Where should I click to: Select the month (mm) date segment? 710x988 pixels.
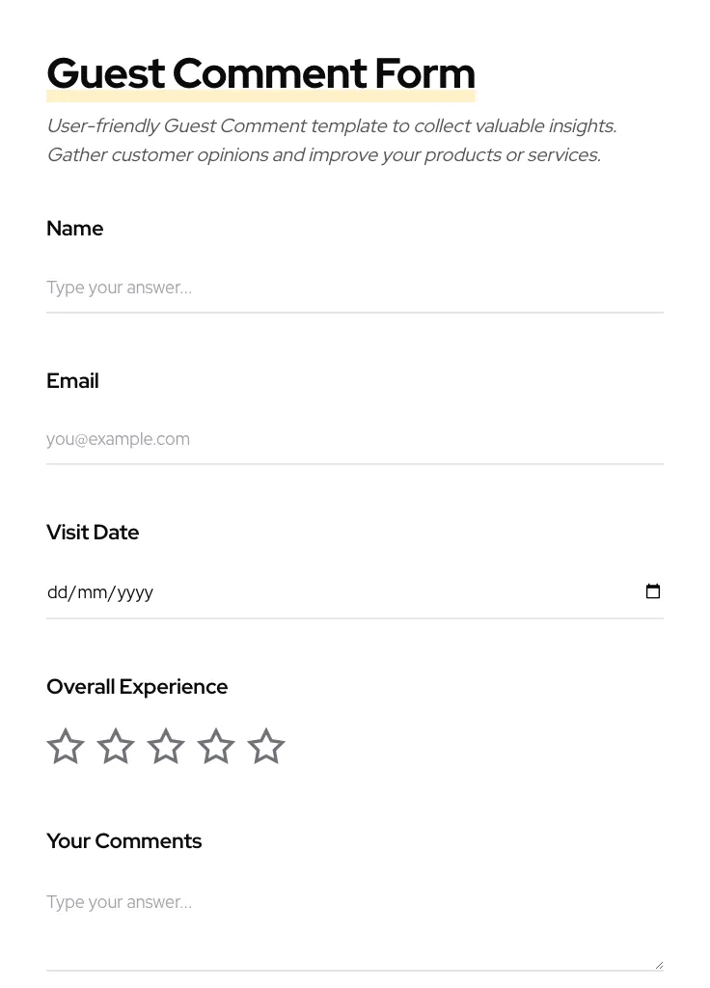pos(93,592)
